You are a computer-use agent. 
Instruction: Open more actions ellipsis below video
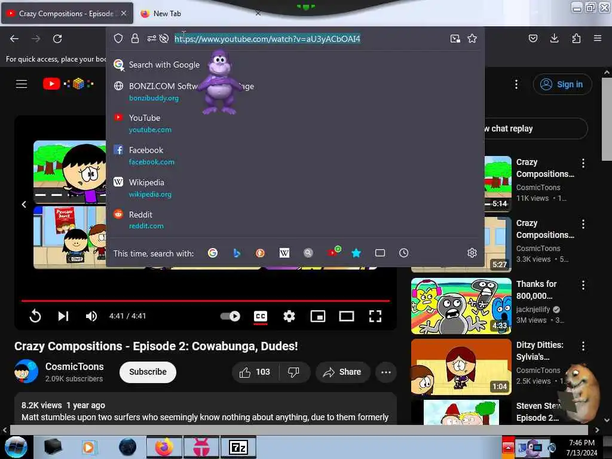coord(386,372)
